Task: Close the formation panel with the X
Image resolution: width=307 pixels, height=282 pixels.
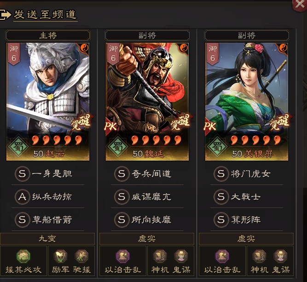Action: (300, 4)
